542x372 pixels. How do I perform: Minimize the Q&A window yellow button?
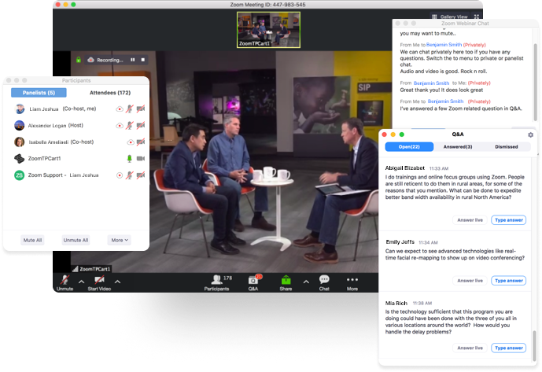tap(393, 134)
